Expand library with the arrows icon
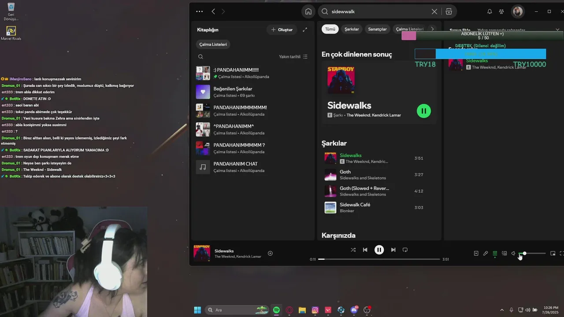564x317 pixels. click(305, 29)
